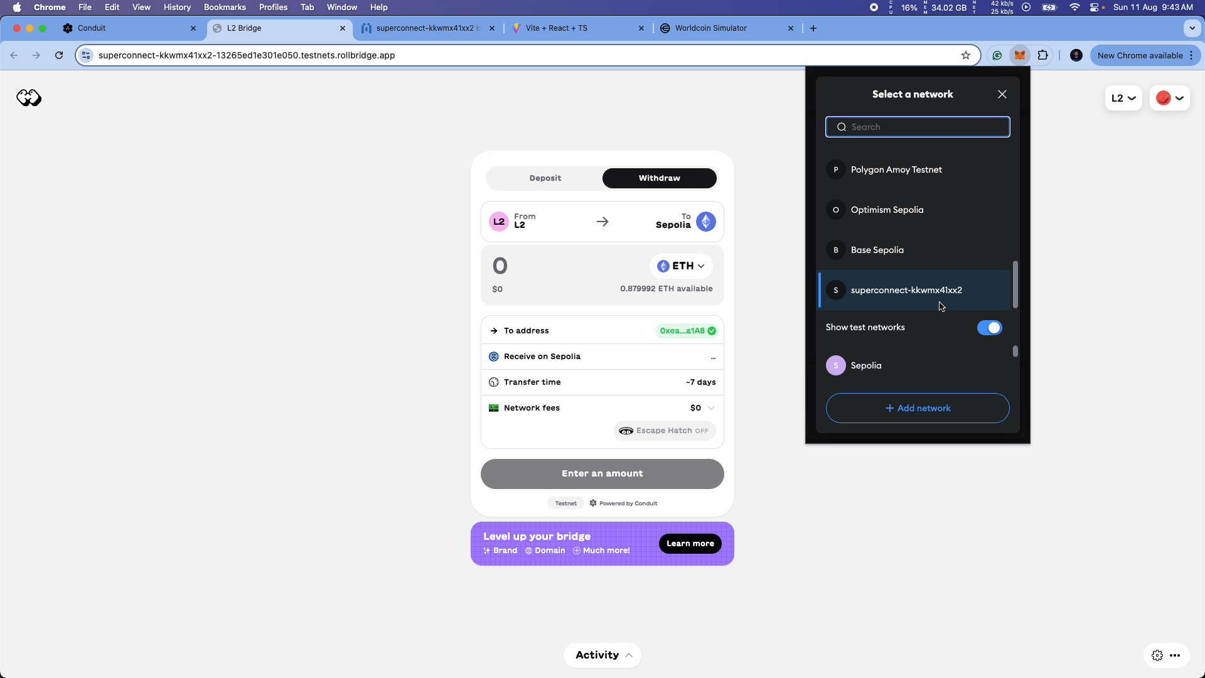
Task: Click the Network fees icon
Action: pyautogui.click(x=494, y=408)
